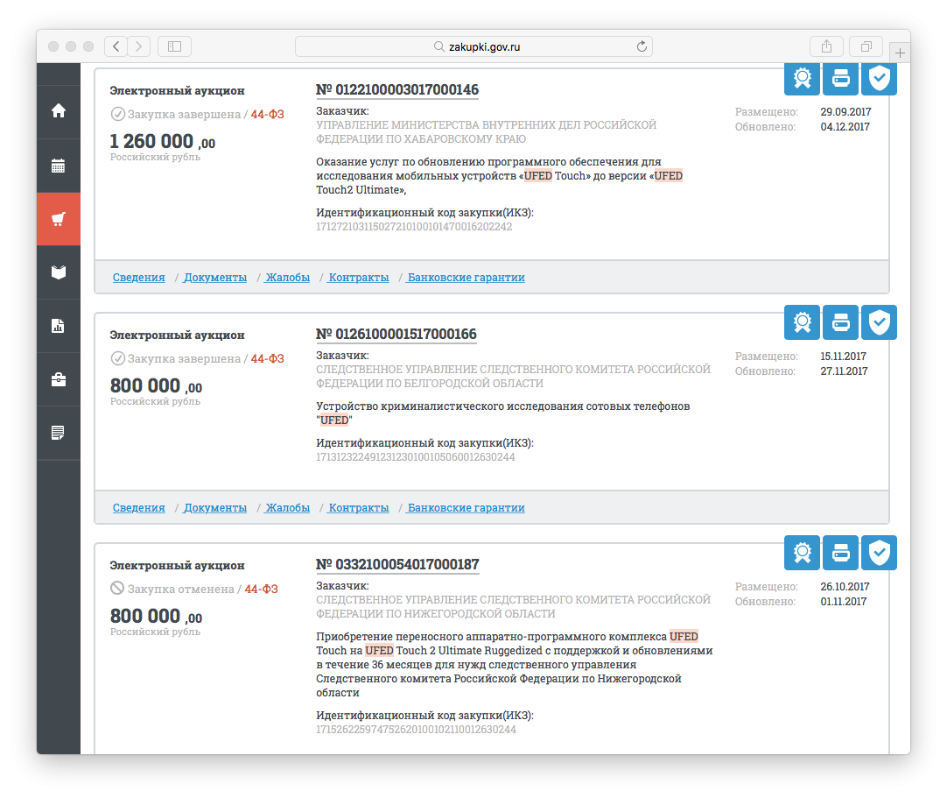This screenshot has height=798, width=947.
Task: Open the briefcase icon in the sidebar
Action: (x=59, y=379)
